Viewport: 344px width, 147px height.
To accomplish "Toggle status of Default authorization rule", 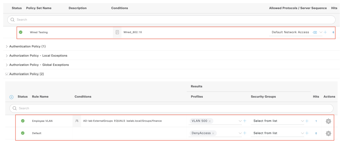I will coord(23,133).
